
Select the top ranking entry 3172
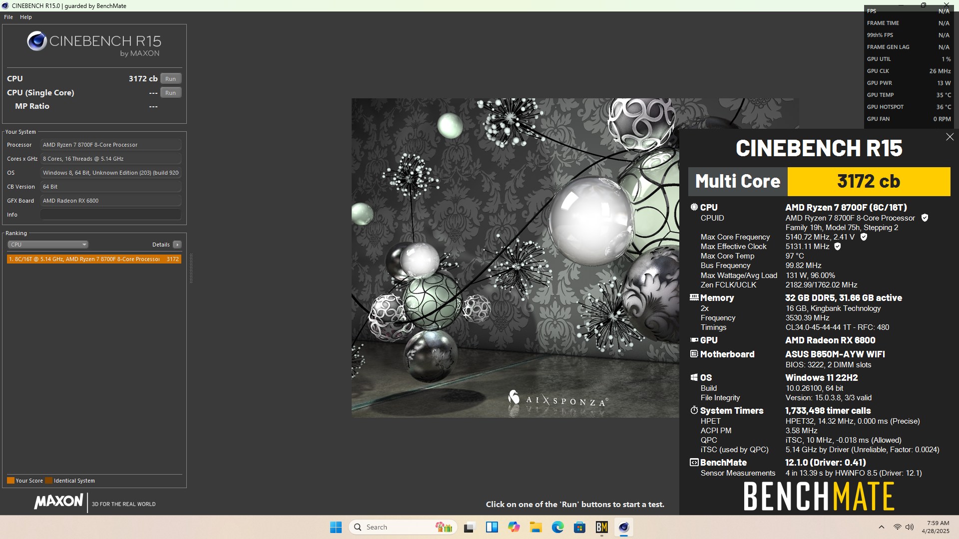(94, 259)
